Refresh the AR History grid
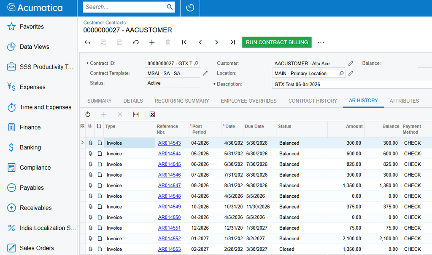The height and width of the screenshot is (255, 432). pos(88,114)
